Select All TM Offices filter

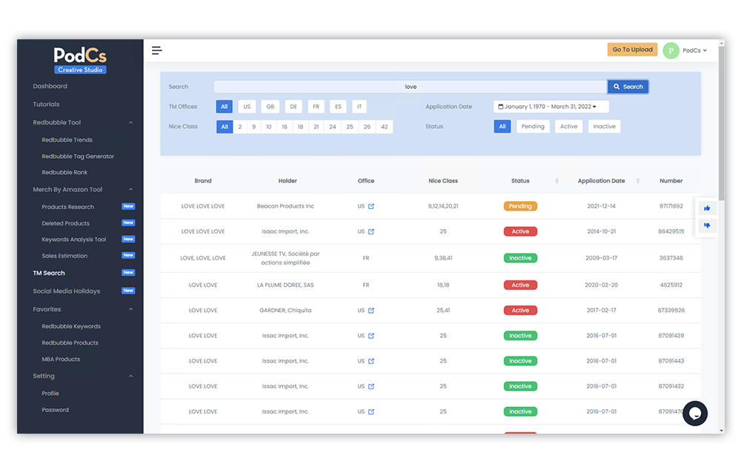point(224,107)
